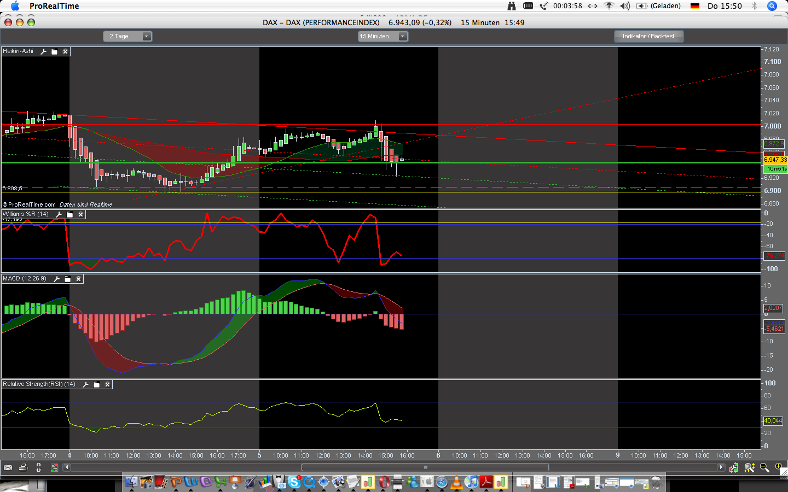
Task: Click RSI panel folder icon
Action: coord(96,384)
